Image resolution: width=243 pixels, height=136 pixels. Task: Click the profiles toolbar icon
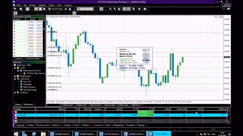coord(21,9)
